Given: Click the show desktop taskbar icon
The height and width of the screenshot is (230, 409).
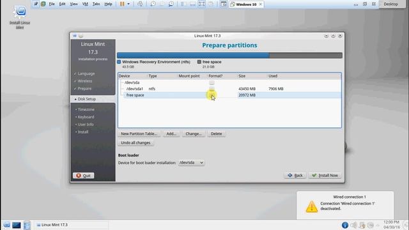Looking at the screenshot, I should tap(17, 225).
